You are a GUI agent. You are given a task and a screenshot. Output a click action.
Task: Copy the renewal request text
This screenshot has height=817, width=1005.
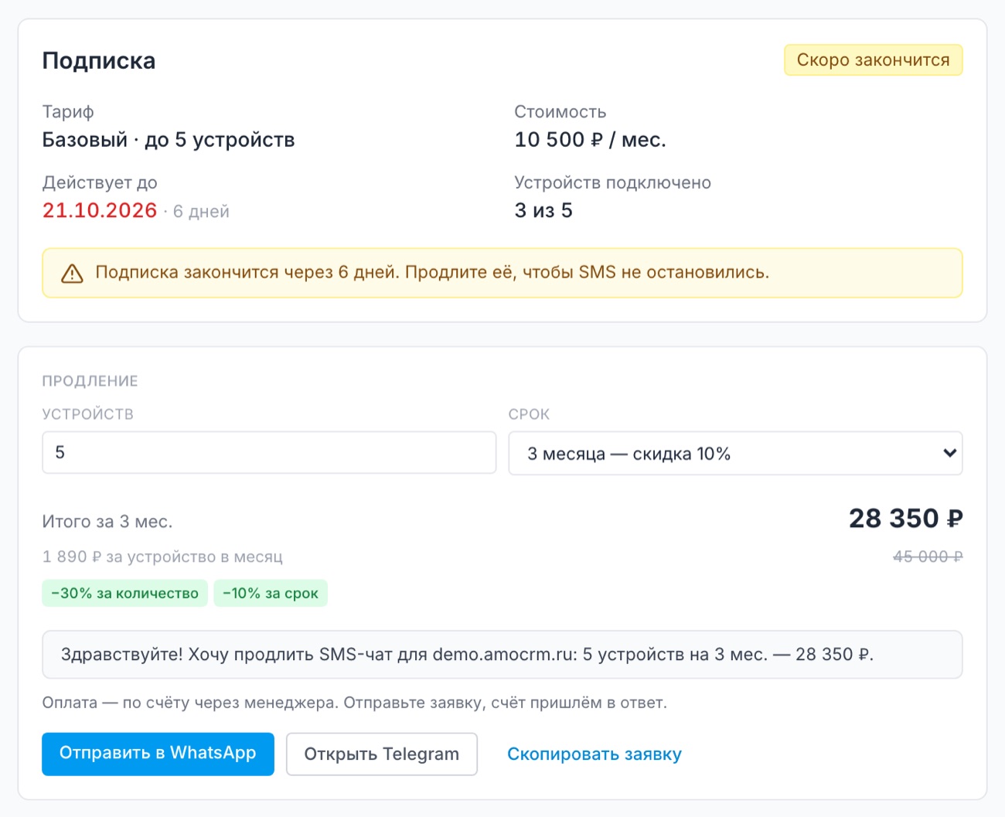594,754
